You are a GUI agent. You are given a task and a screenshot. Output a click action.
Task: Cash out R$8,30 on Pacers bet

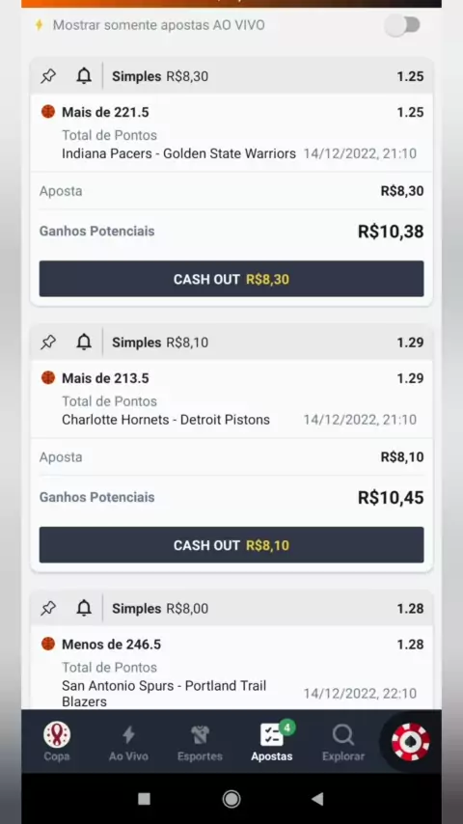[x=231, y=279]
